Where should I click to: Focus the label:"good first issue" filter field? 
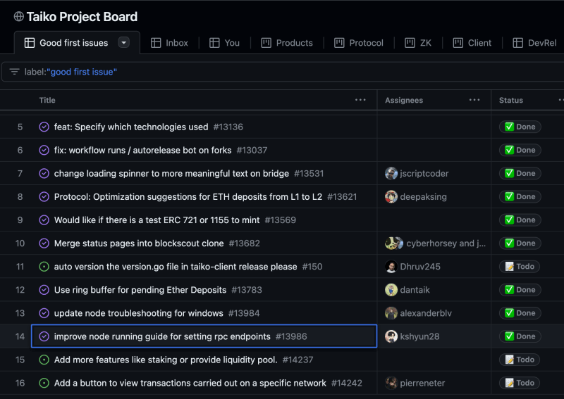coord(284,72)
